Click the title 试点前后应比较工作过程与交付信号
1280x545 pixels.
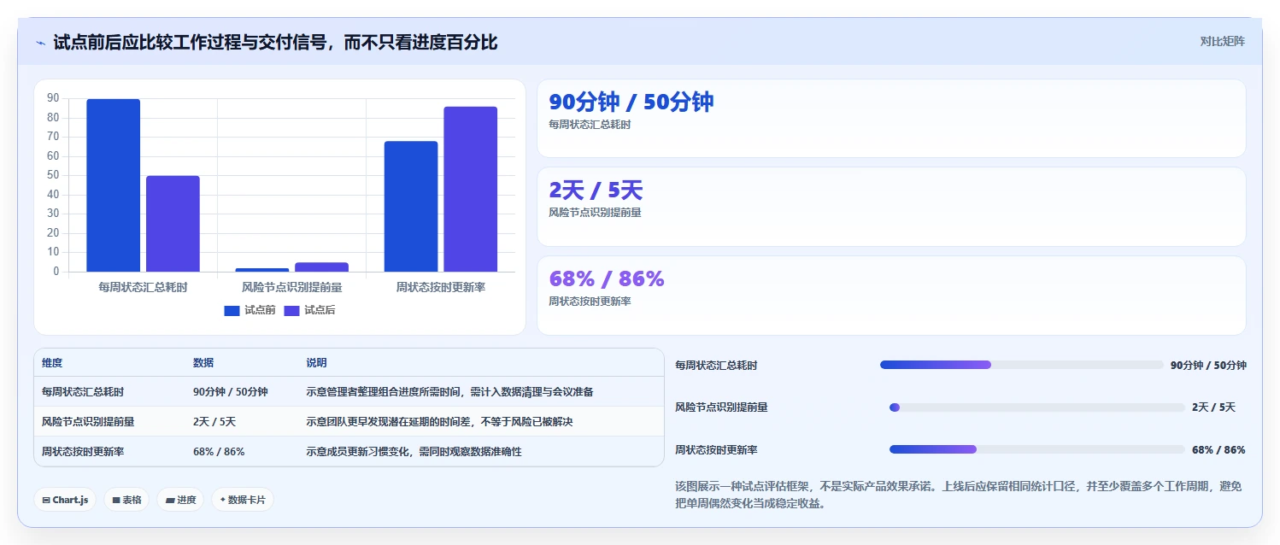[275, 42]
